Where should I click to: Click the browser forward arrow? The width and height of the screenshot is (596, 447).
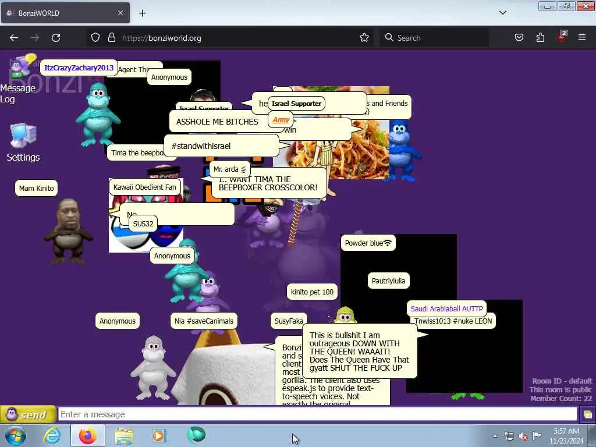35,38
